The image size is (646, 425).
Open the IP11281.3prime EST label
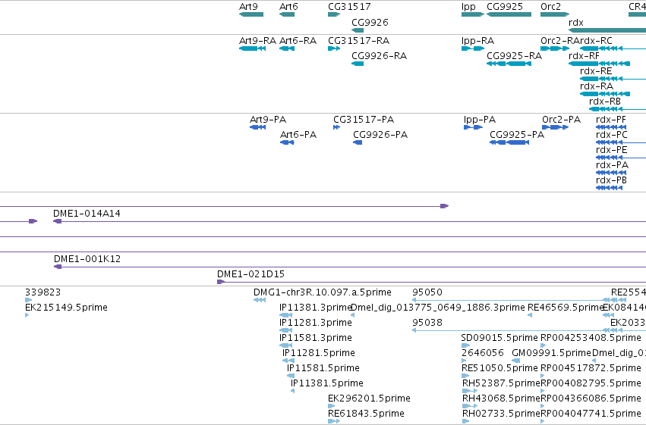(316, 323)
